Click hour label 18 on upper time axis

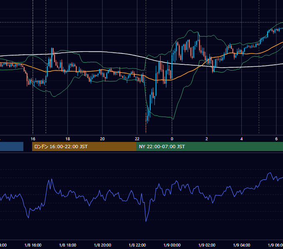68,139
